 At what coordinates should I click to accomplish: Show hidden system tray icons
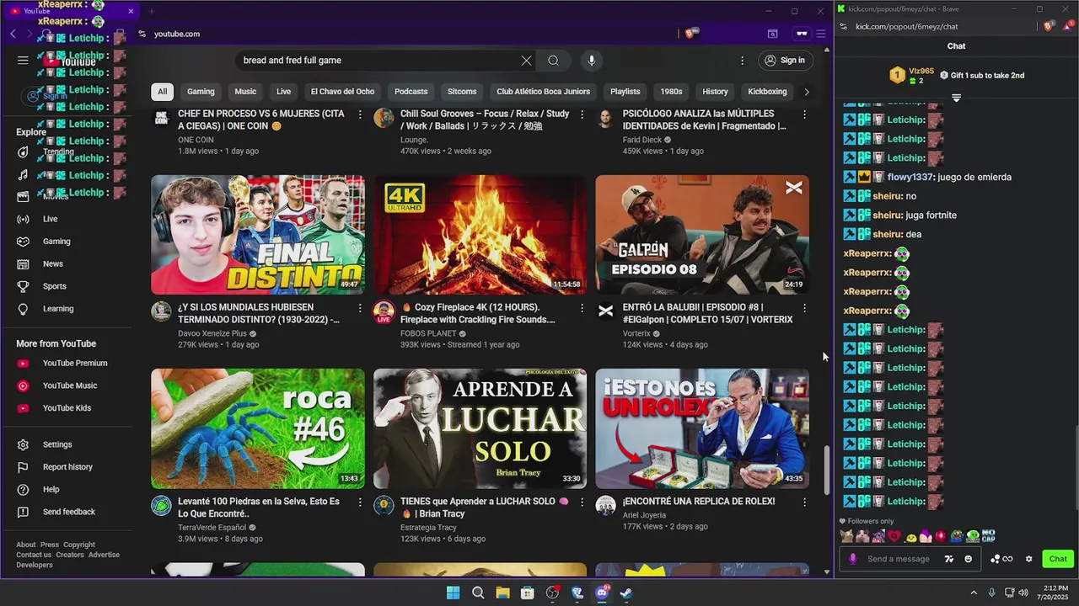tap(974, 593)
